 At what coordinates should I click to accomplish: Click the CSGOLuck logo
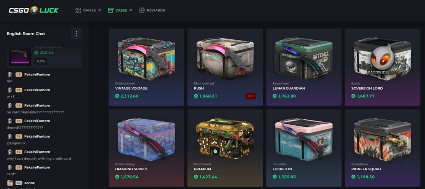point(33,10)
